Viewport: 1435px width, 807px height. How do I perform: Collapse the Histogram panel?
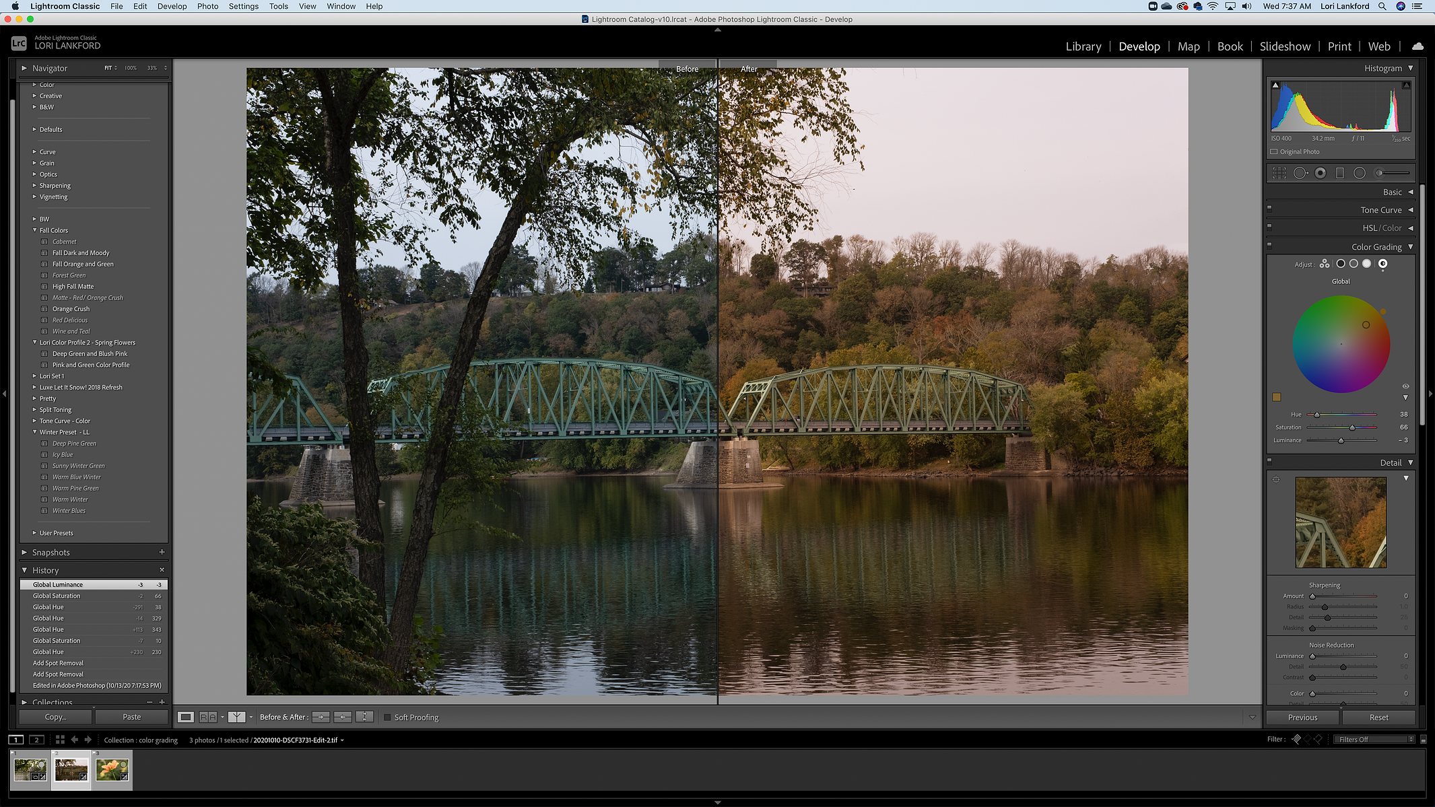pyautogui.click(x=1411, y=68)
